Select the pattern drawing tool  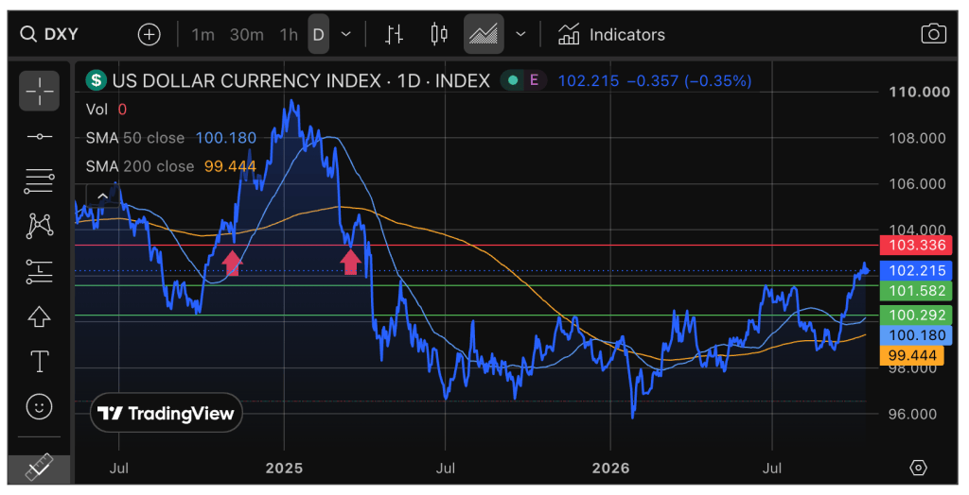(x=39, y=226)
